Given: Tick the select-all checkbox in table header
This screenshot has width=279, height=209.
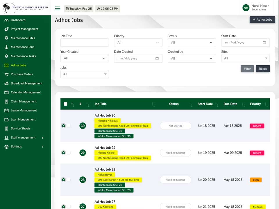Looking at the screenshot, I should 65,104.
